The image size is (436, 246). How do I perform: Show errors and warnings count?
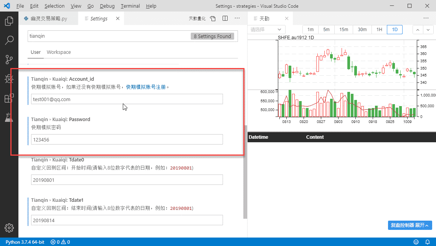pyautogui.click(x=60, y=242)
